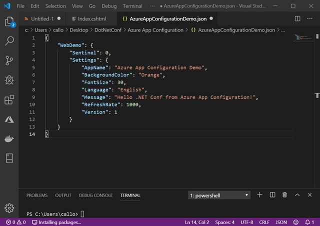The image size is (320, 226).
Task: Split the terminal pane
Action: [272, 195]
